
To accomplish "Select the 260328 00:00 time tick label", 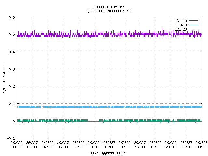I will coord(202,145).
